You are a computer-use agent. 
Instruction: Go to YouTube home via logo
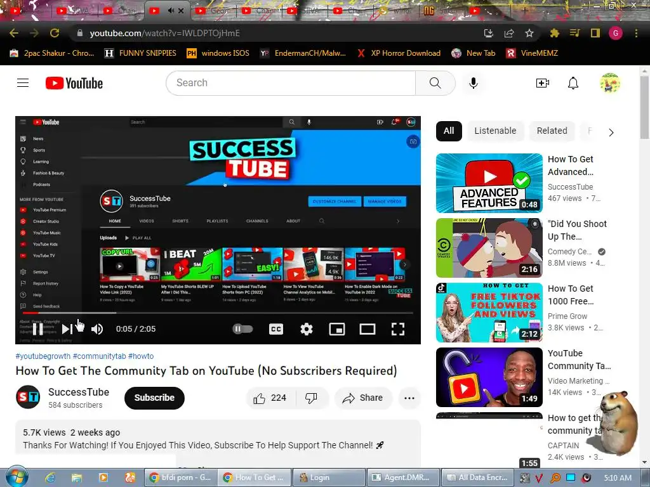tap(74, 83)
